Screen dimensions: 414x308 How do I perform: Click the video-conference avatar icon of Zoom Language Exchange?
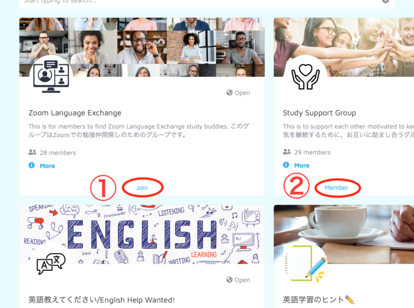click(x=51, y=77)
